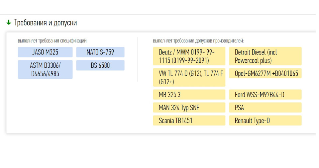The width and height of the screenshot is (319, 168).
Task: Open the Deutz / MWM 0199-99-1115 approval
Action: click(x=189, y=56)
